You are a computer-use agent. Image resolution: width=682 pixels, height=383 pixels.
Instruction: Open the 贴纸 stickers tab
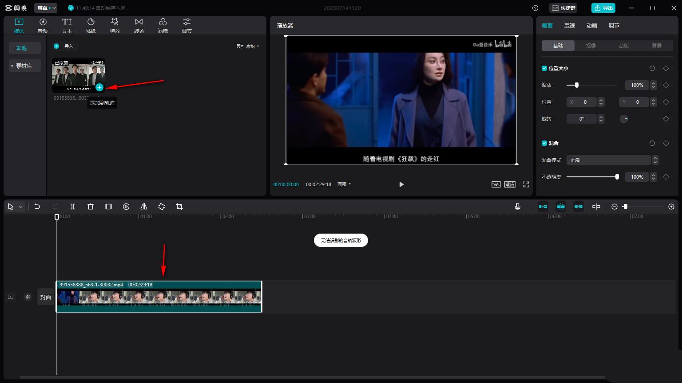click(91, 26)
